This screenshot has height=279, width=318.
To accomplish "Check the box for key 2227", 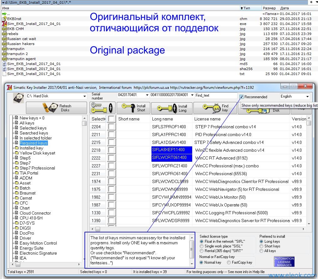I will click(111, 166).
